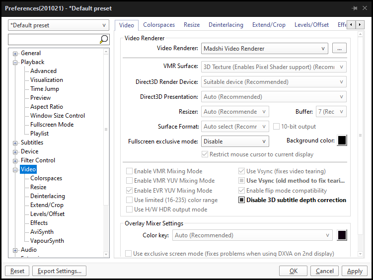Toggle 10-bit output checkbox
Viewport: 373px width, 280px height.
276,127
